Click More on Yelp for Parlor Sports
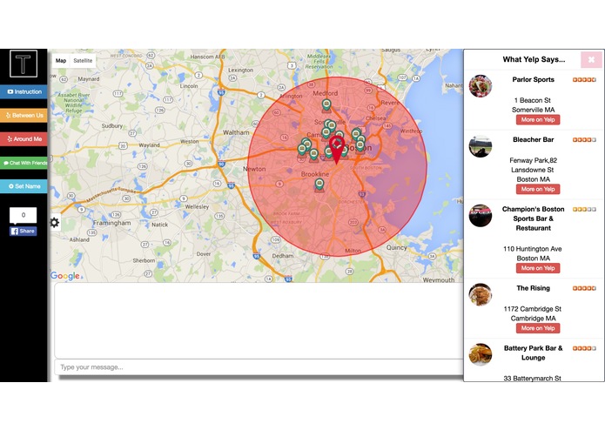Viewport: 605px width, 430px height. click(538, 119)
